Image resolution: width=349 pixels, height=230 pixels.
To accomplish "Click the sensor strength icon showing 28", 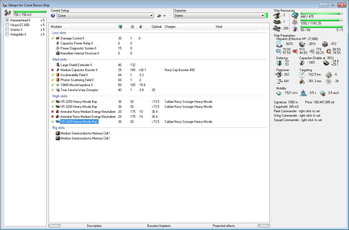I will [x=328, y=81].
